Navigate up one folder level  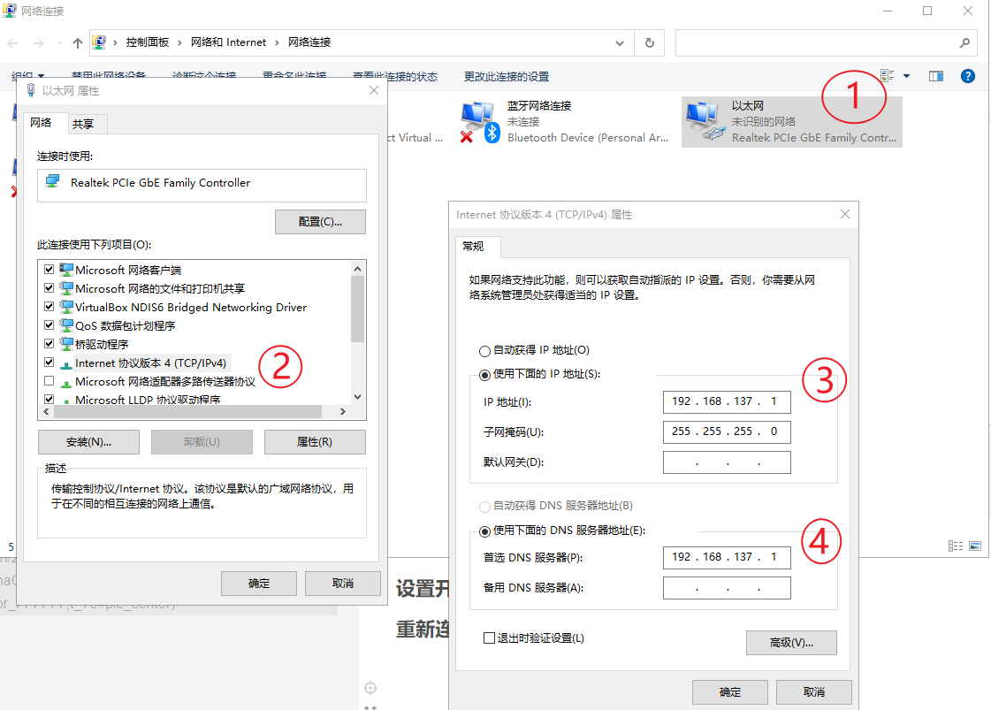pyautogui.click(x=77, y=42)
